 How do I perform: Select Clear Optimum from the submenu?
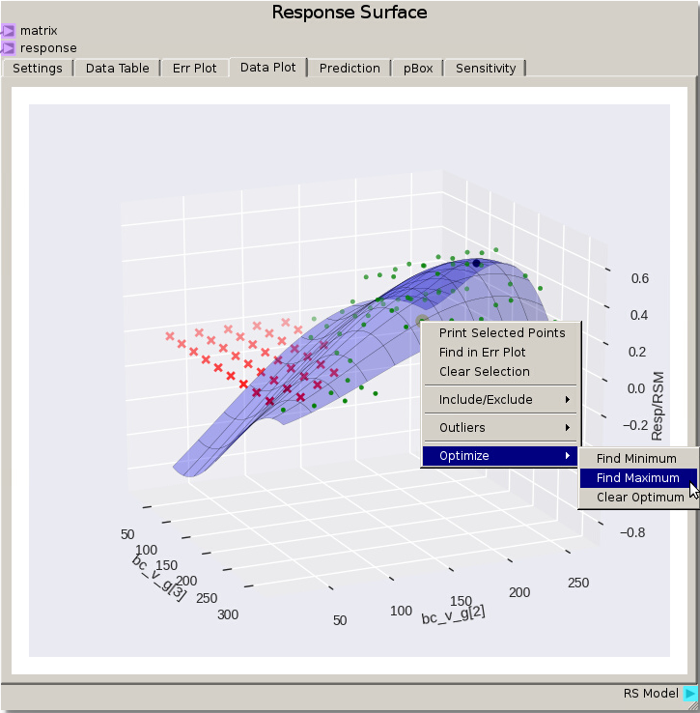click(x=639, y=498)
